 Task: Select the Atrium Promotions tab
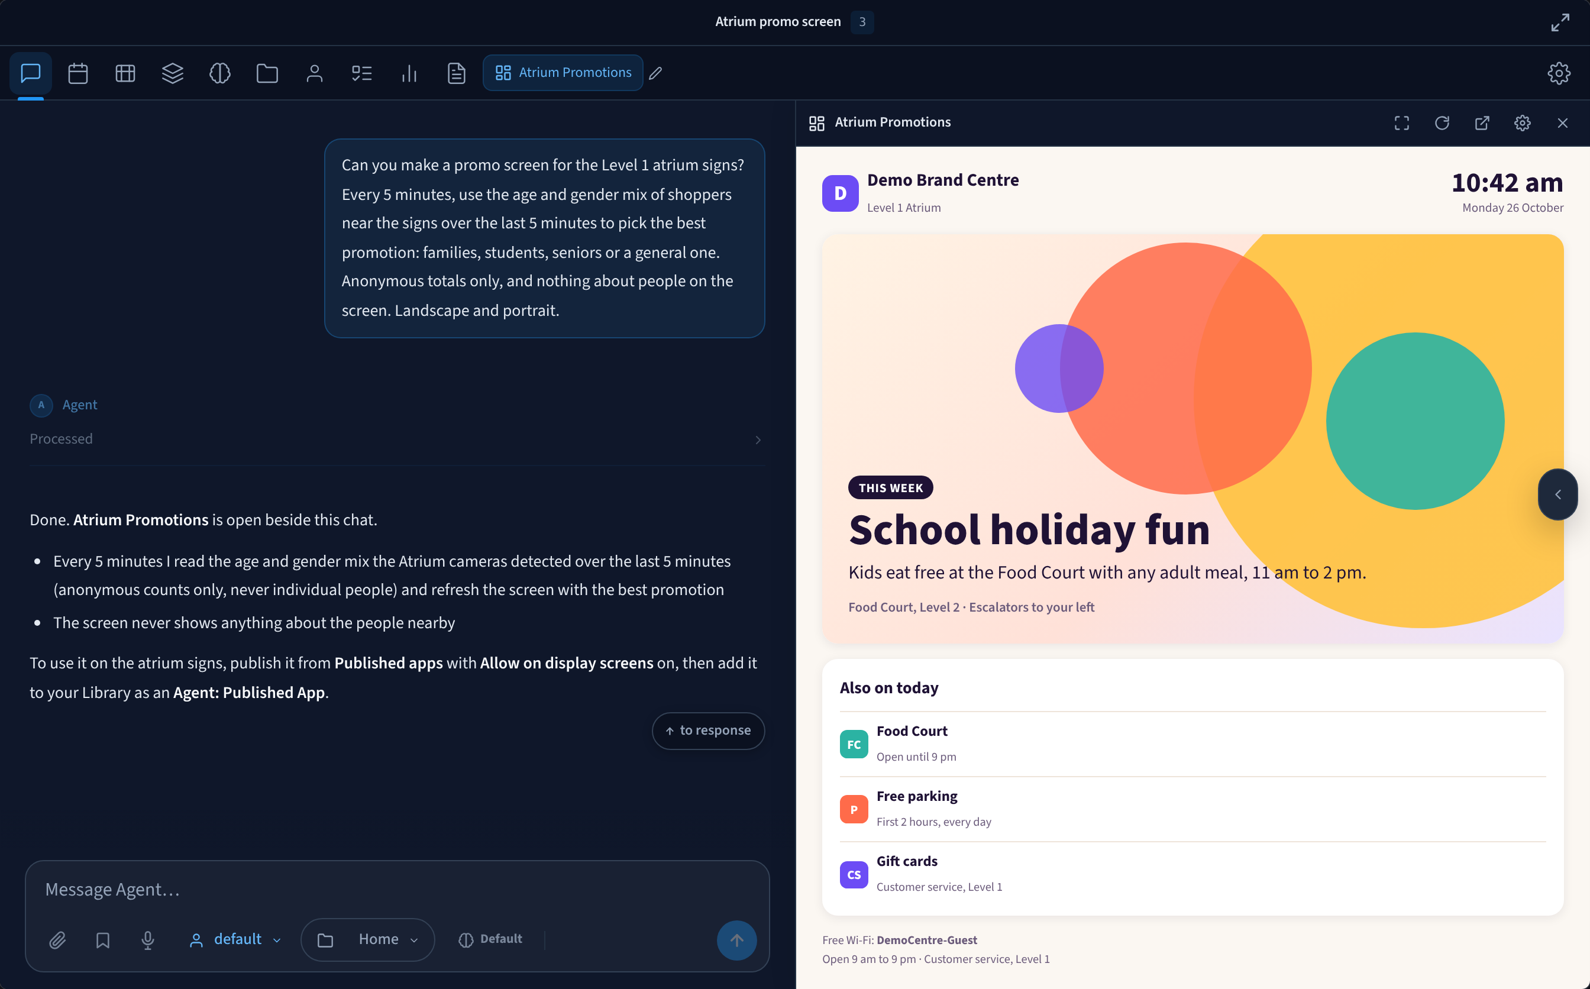563,73
